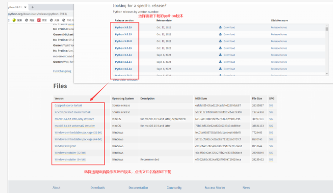Open Release Notes for Python 3.9.15
The height and width of the screenshot is (193, 333).
coord(279,28)
